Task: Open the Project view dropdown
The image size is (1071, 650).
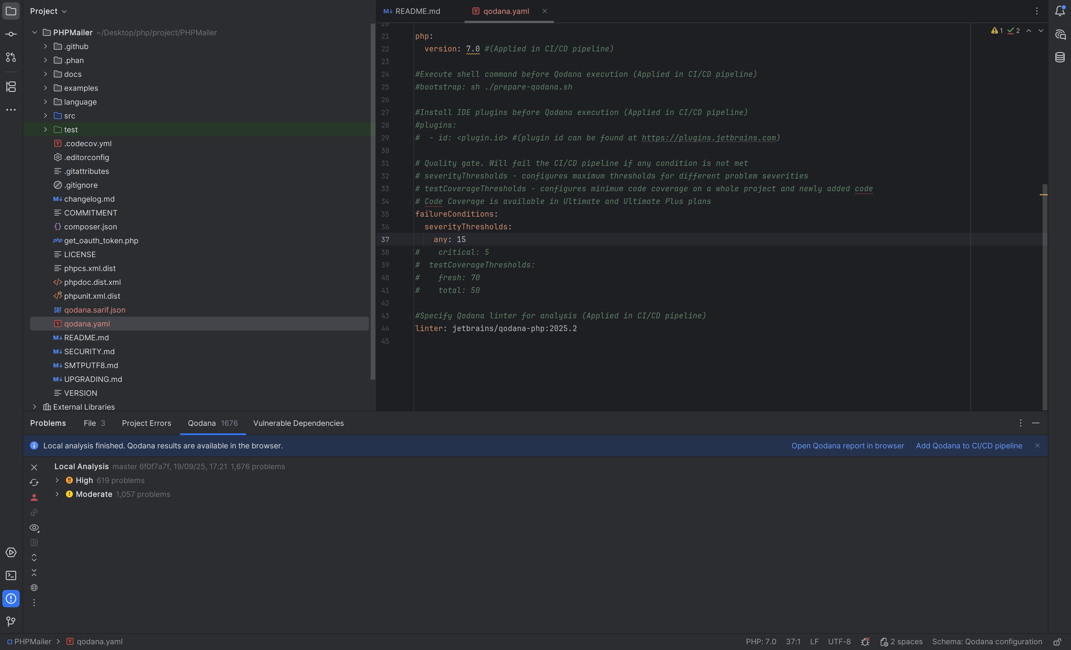Action: (48, 11)
